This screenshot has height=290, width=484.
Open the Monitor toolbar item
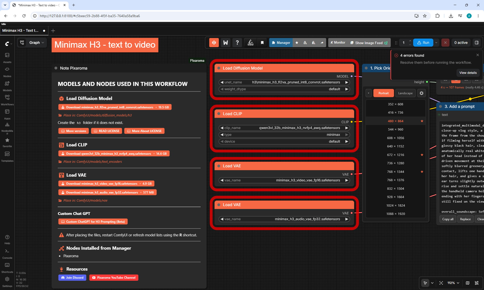[338, 43]
